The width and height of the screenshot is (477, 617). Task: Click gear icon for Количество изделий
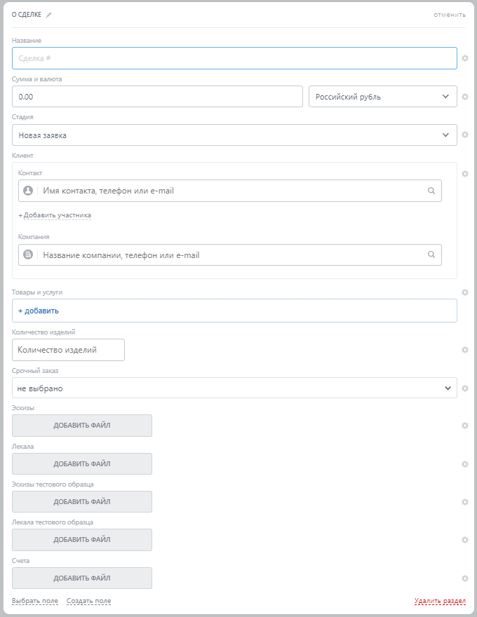tap(464, 350)
